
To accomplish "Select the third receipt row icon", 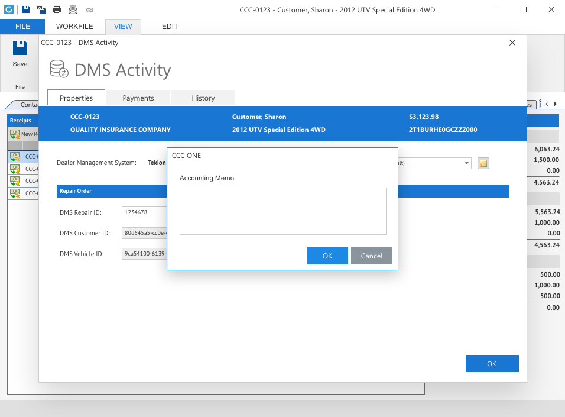I will [x=15, y=181].
